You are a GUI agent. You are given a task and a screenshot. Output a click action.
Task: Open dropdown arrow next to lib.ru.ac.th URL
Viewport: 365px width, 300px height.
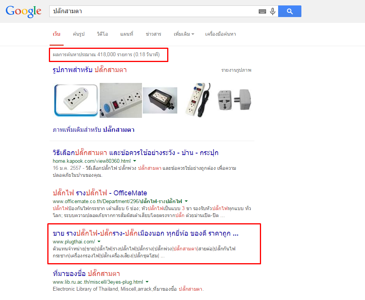click(147, 282)
